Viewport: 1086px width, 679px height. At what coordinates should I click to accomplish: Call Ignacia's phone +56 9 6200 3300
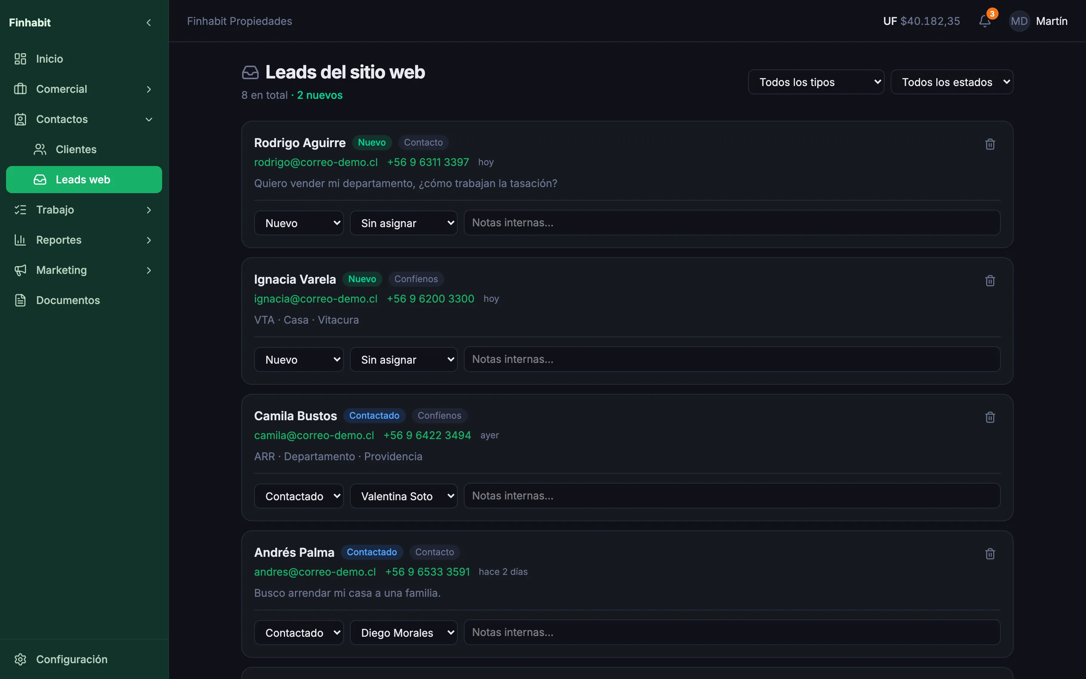[430, 299]
